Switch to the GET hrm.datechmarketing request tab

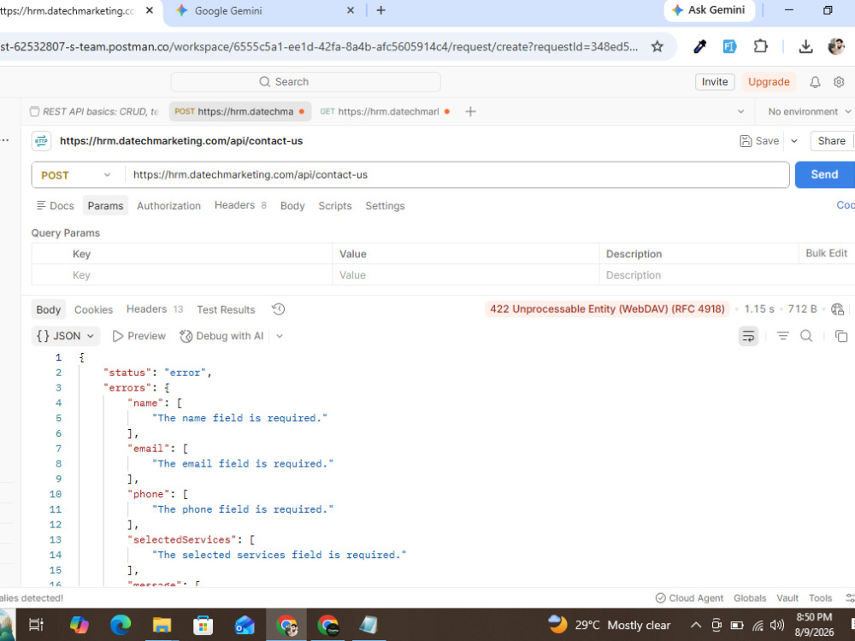385,112
